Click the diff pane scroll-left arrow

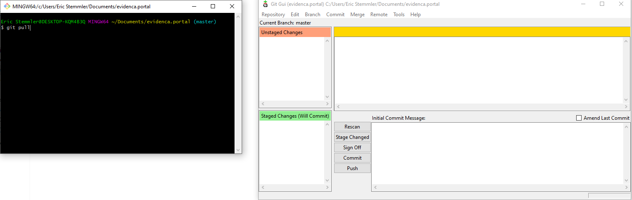337,107
